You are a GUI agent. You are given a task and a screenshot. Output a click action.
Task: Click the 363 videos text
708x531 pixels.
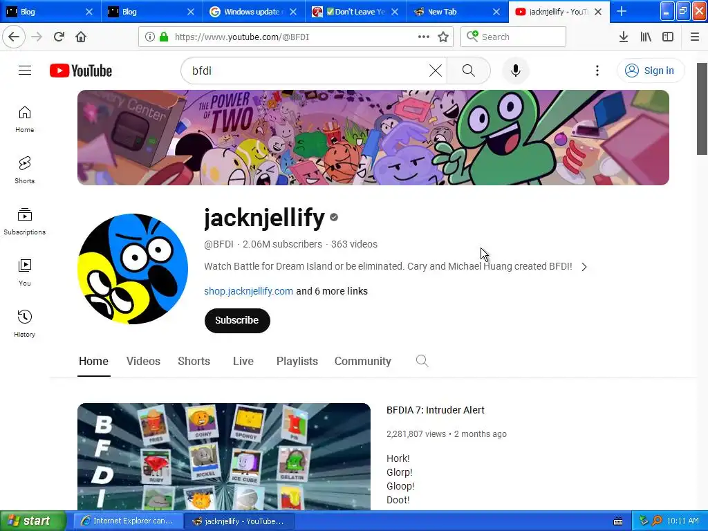point(354,244)
